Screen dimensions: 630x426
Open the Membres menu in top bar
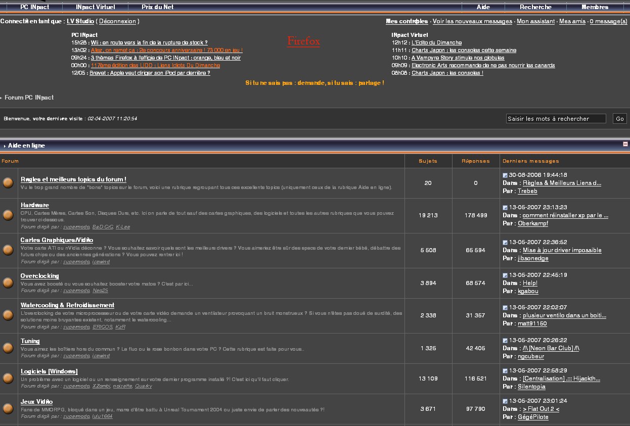595,7
